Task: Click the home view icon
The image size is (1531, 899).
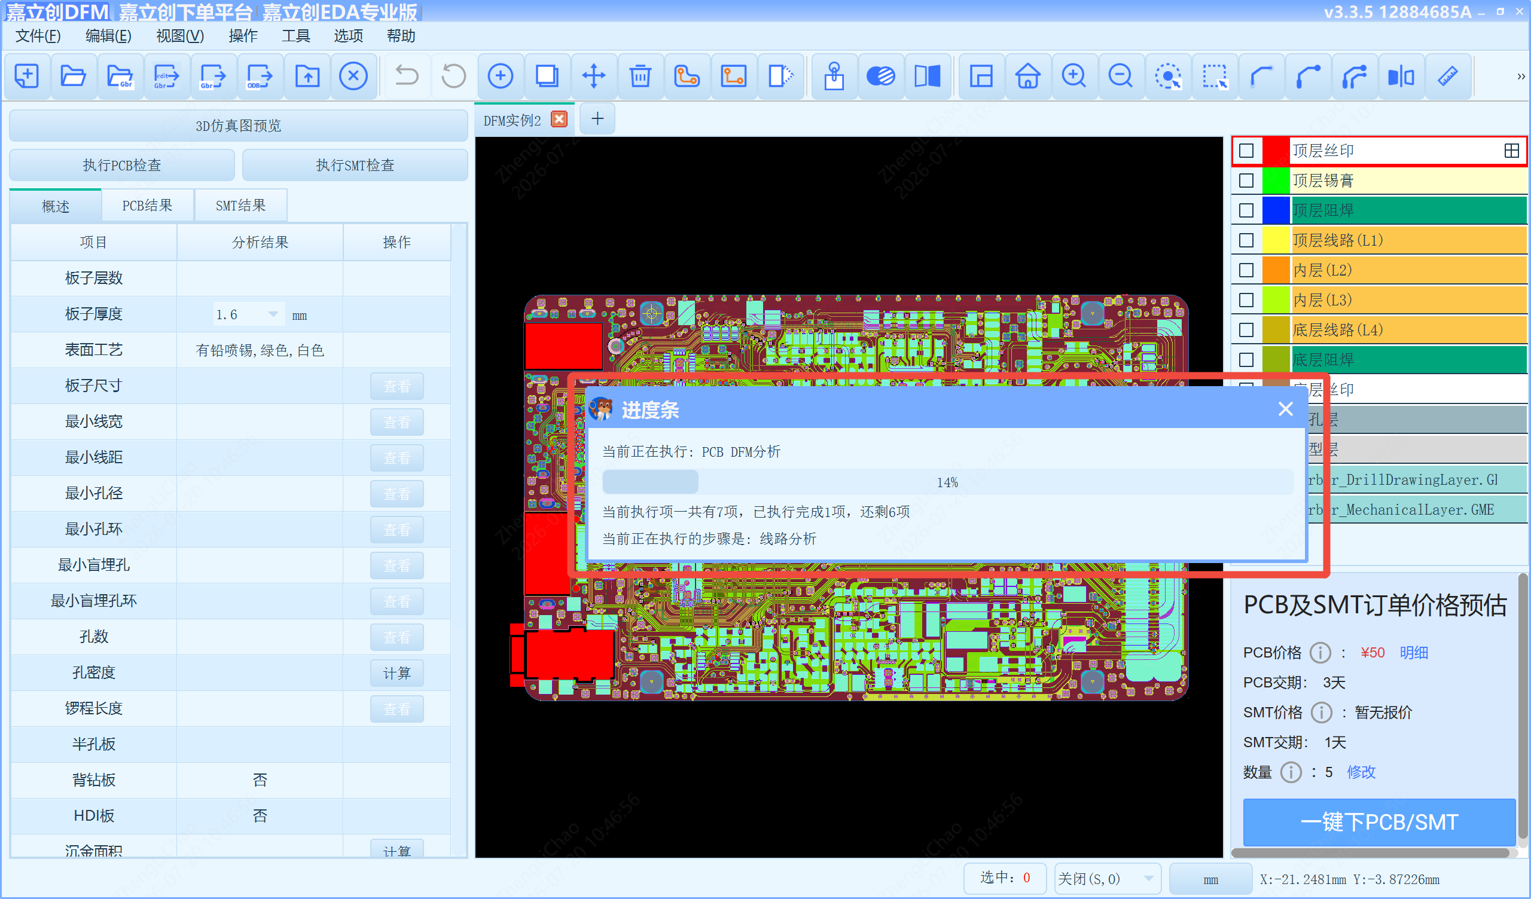Action: pyautogui.click(x=1027, y=77)
